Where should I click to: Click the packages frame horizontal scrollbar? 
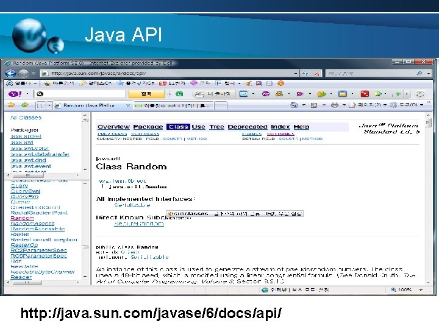click(x=43, y=175)
